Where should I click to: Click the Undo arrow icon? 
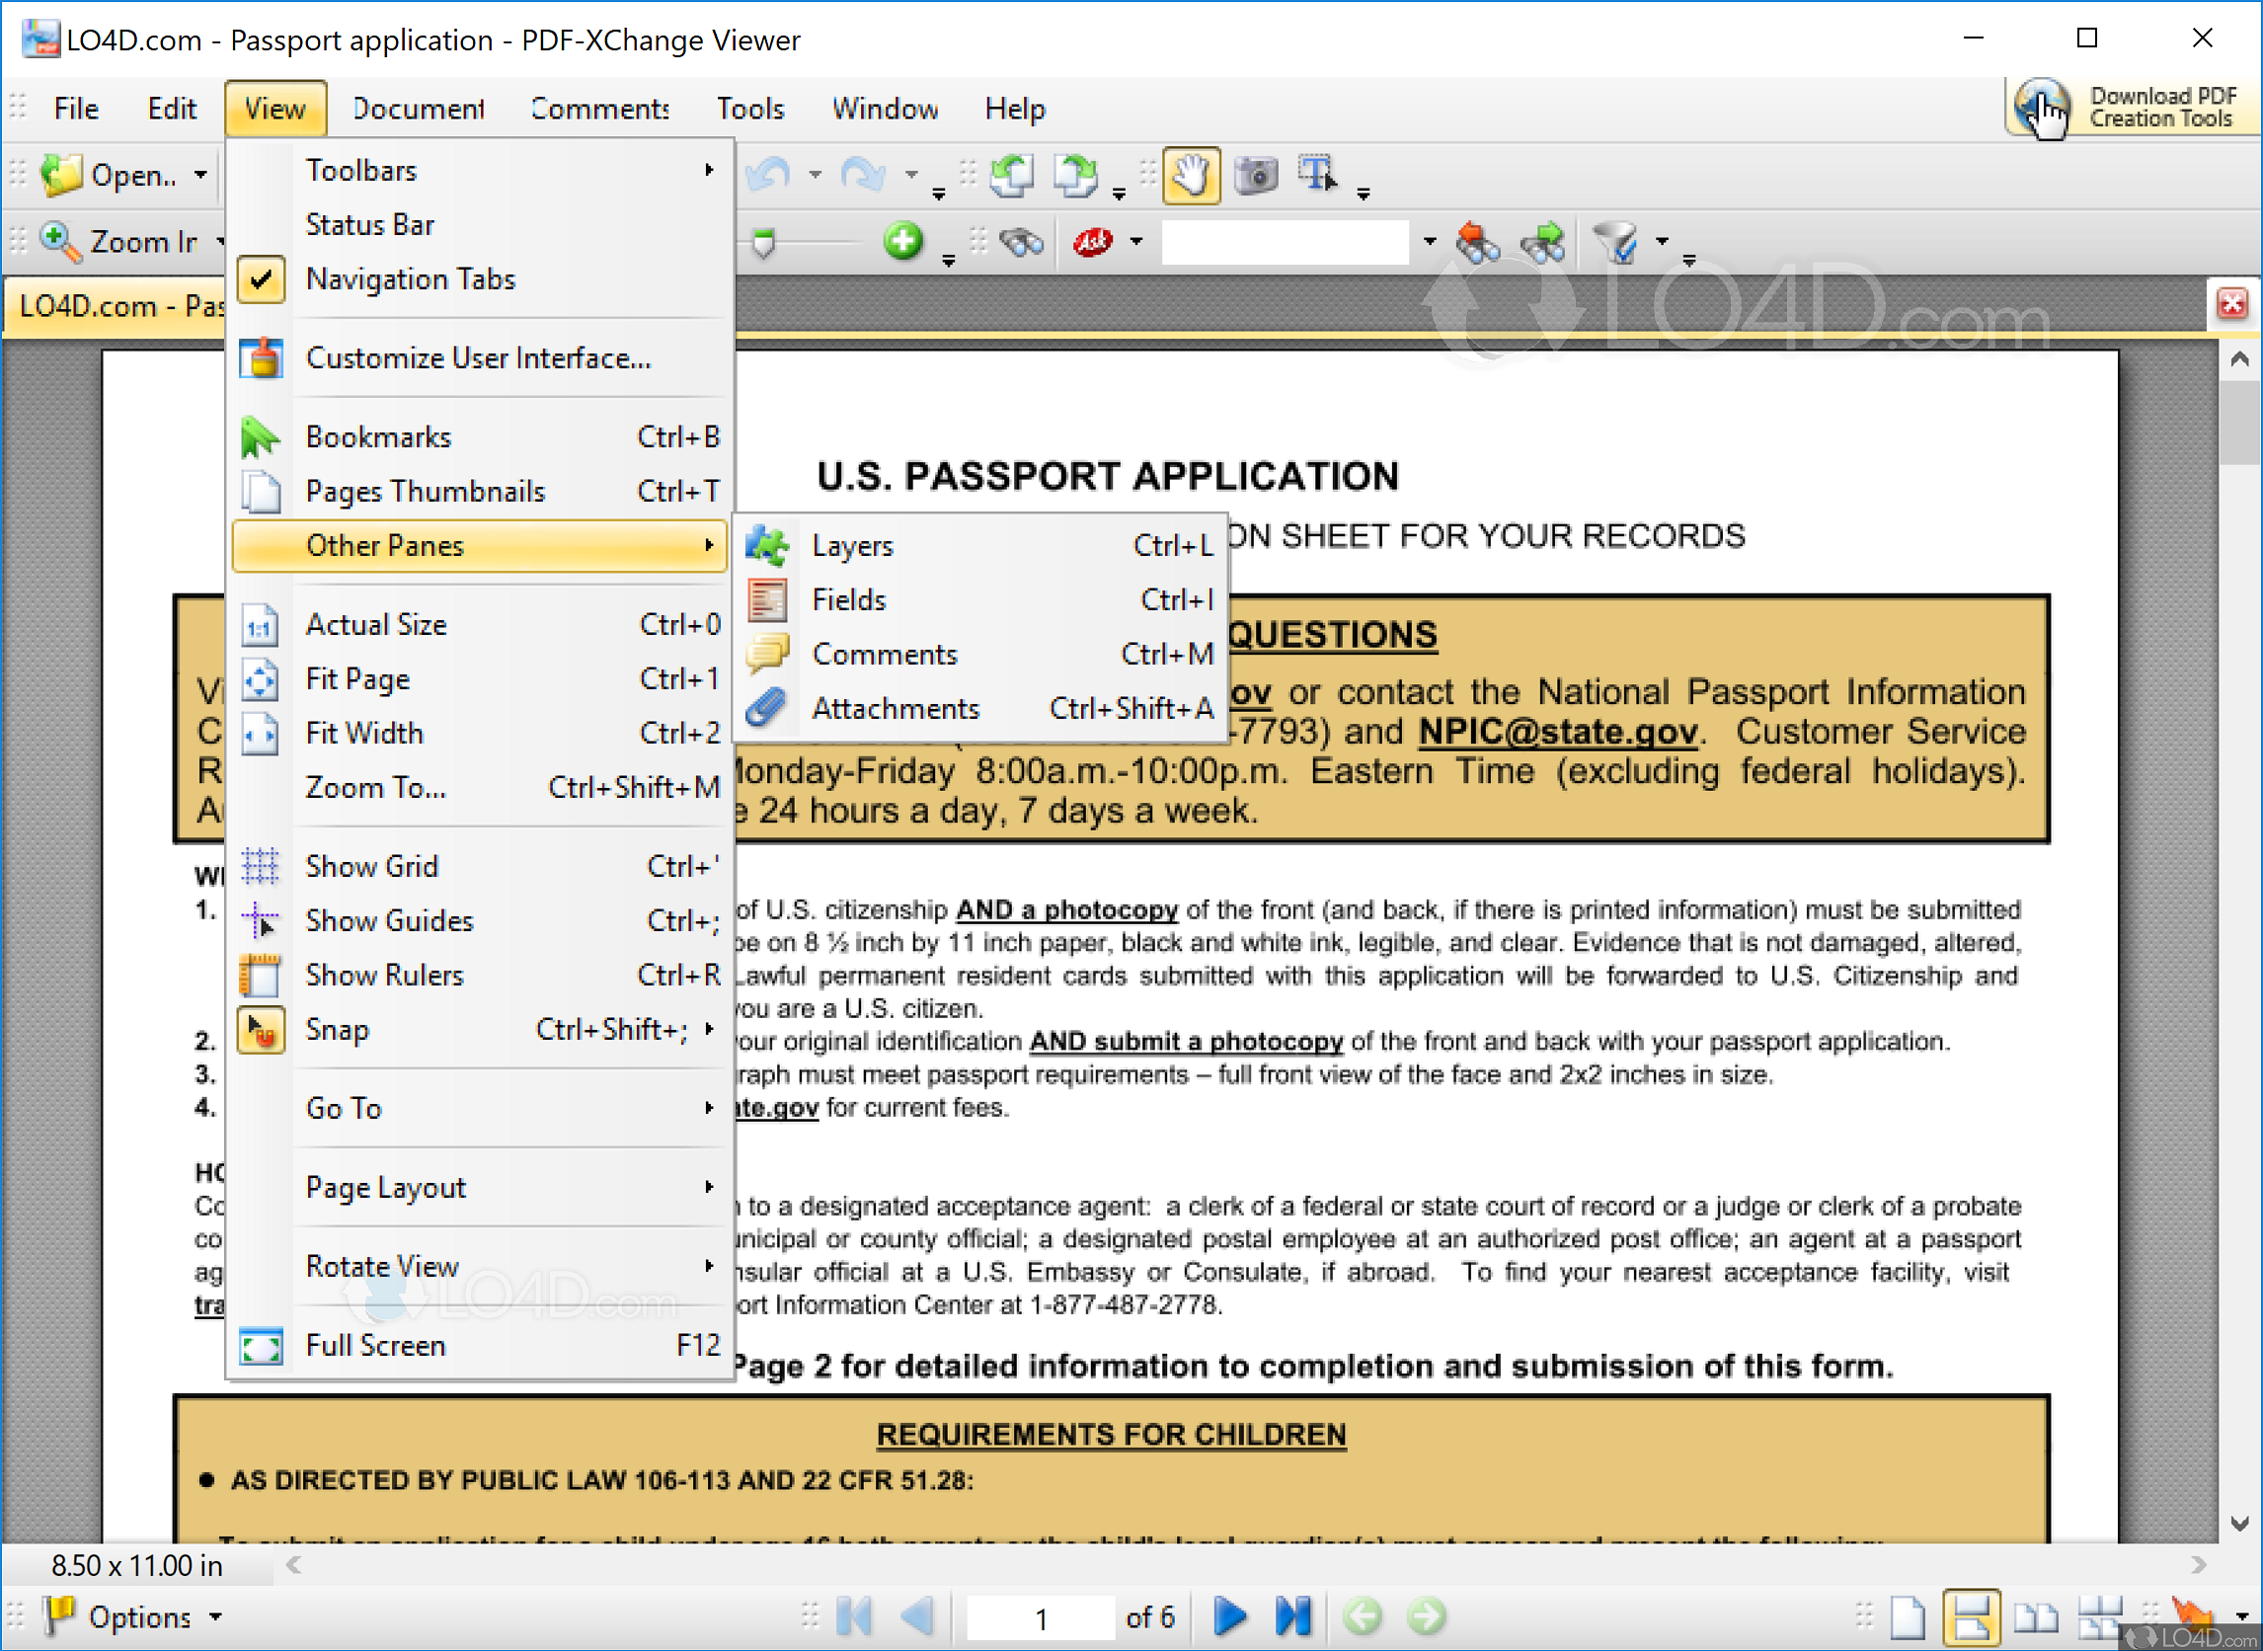769,175
